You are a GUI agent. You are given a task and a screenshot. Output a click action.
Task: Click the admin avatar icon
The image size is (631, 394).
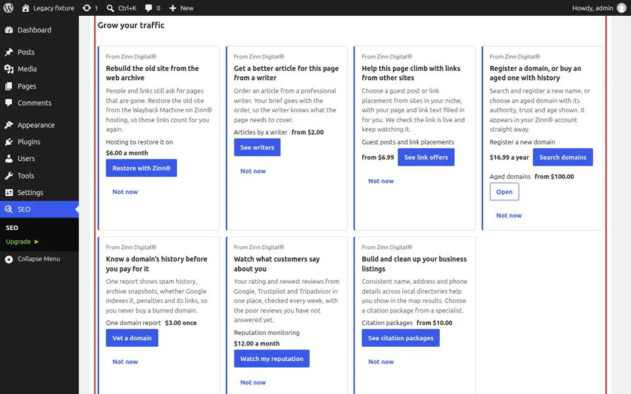click(622, 8)
